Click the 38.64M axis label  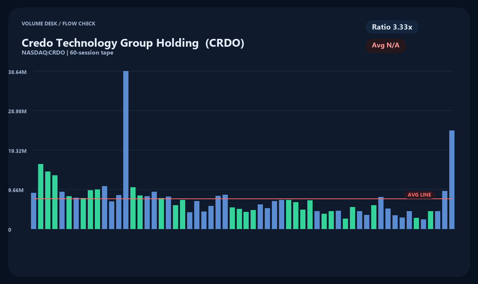coord(17,72)
